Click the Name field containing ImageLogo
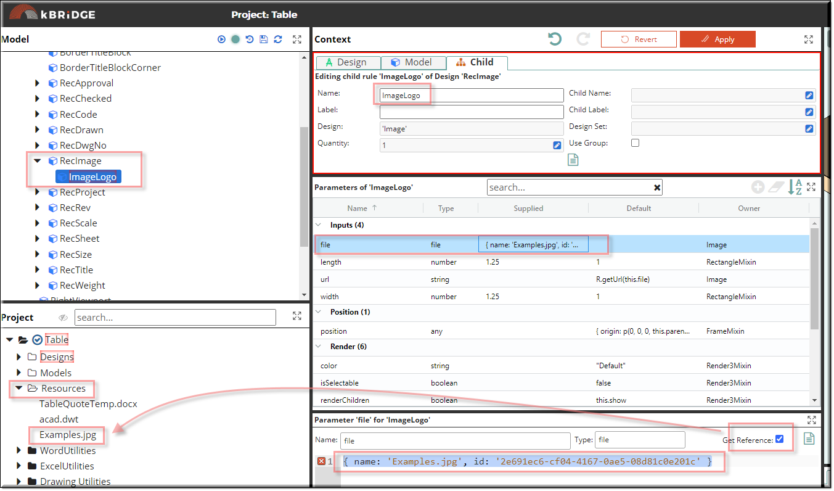 pos(472,96)
